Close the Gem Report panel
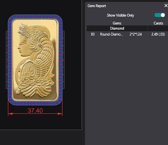This screenshot has width=168, height=145. (x=166, y=6)
